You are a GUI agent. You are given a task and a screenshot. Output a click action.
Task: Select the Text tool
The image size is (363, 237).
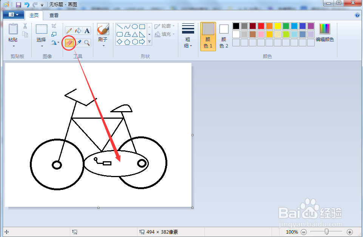click(87, 30)
